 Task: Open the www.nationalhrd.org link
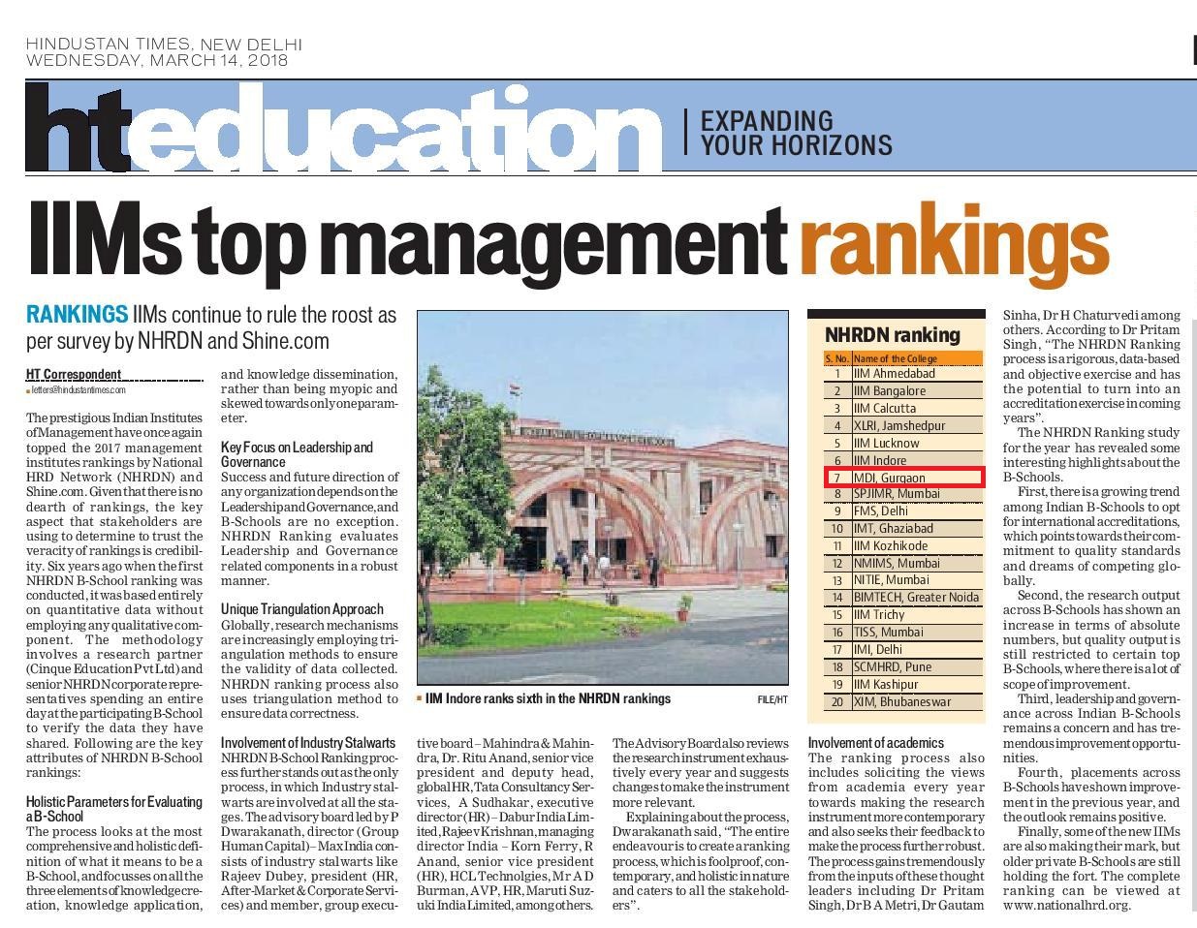click(1066, 905)
